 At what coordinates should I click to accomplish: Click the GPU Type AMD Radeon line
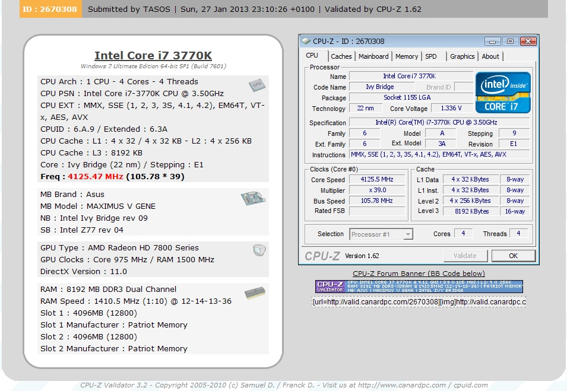[120, 248]
